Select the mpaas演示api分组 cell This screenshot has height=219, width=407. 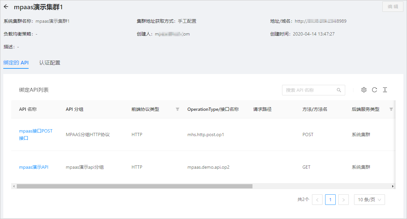[85, 167]
